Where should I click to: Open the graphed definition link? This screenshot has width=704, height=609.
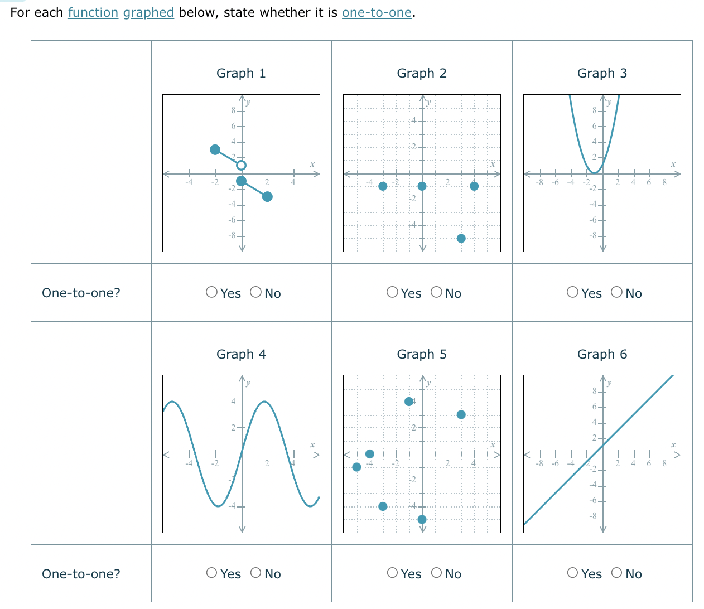[148, 12]
